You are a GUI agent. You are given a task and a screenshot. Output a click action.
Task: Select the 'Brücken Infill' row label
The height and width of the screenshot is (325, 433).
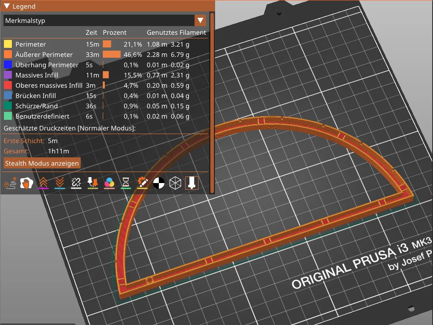pos(36,96)
